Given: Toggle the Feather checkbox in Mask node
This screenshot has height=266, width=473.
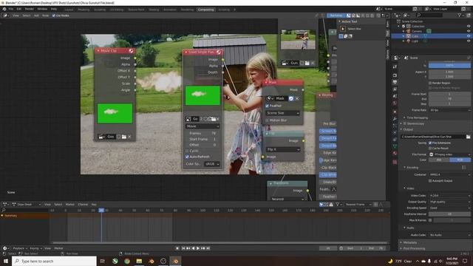Looking at the screenshot, I should (267, 106).
